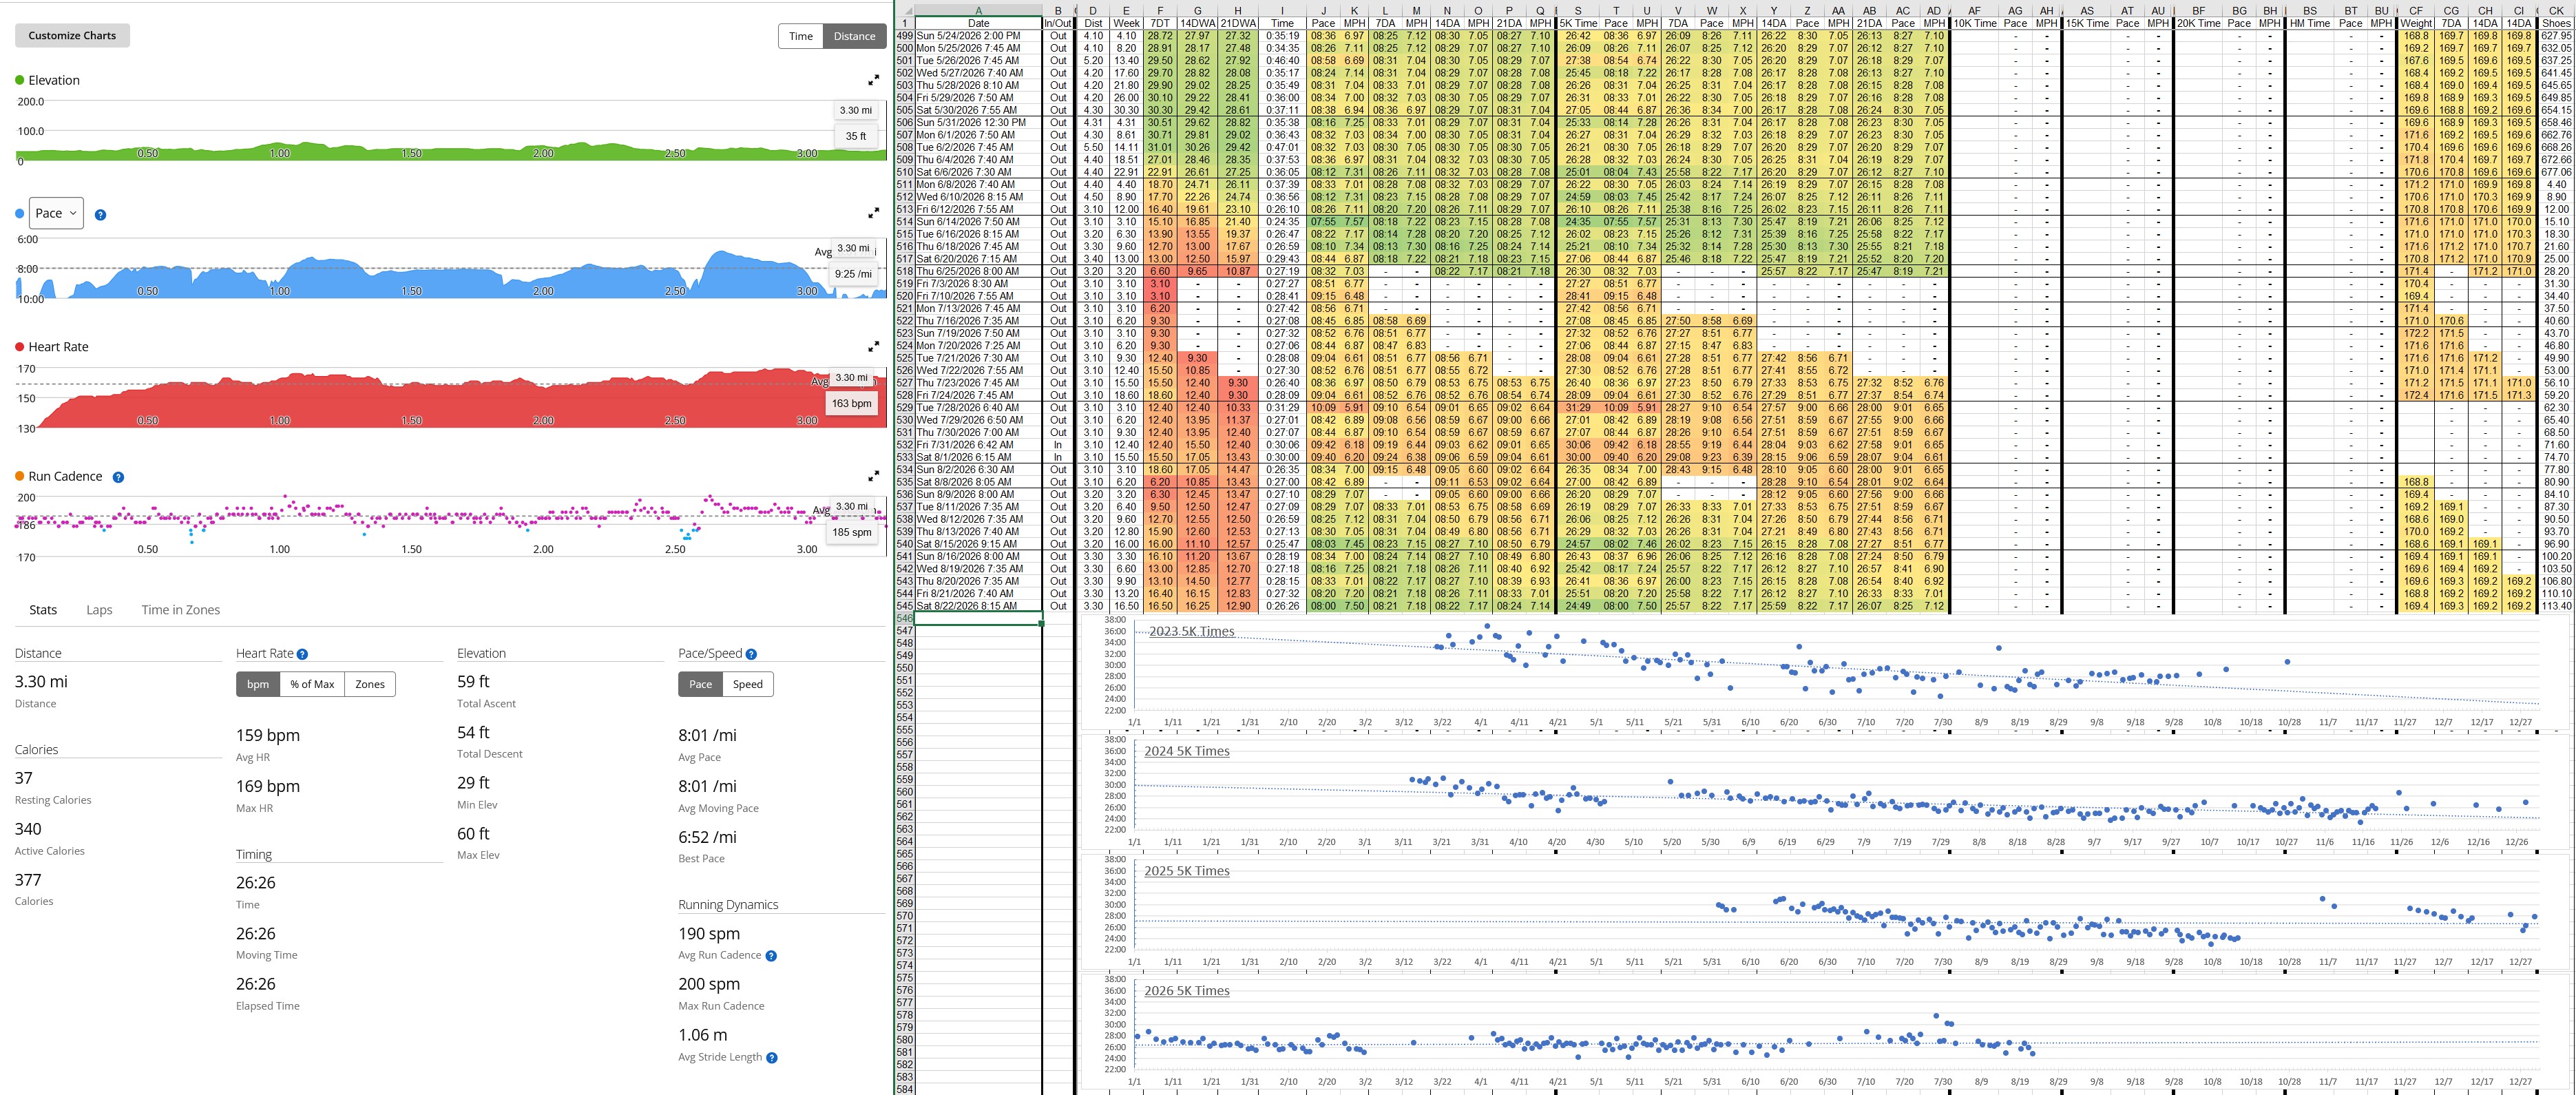Select the empty cell in row 546
This screenshot has width=2576, height=1095.
[978, 618]
